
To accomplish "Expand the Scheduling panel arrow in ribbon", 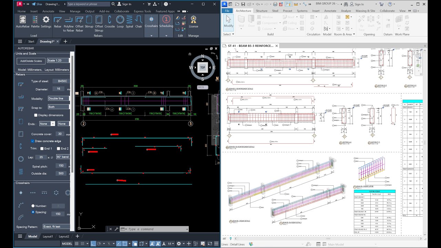I will pyautogui.click(x=166, y=35).
